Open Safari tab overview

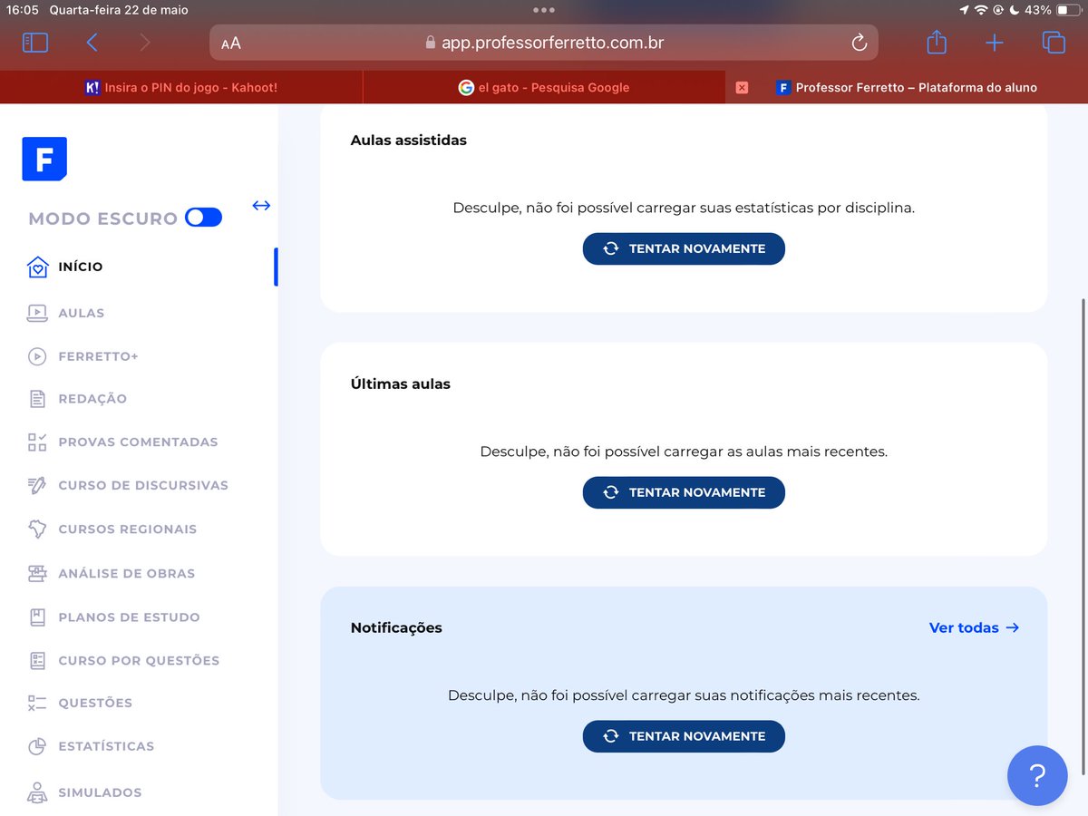click(x=1054, y=42)
